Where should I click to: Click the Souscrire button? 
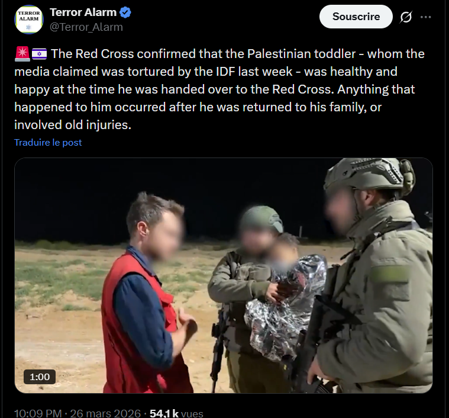click(x=356, y=17)
